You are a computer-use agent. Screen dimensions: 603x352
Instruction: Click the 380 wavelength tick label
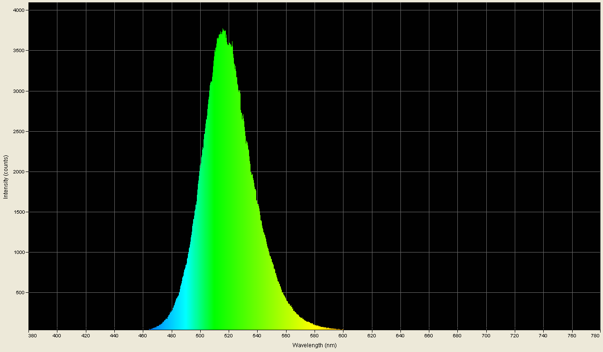tap(32, 334)
